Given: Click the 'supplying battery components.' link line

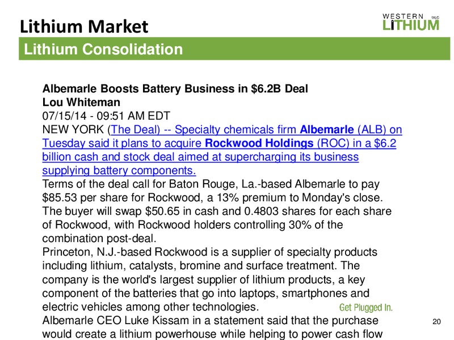Looking at the screenshot, I should pos(119,171).
